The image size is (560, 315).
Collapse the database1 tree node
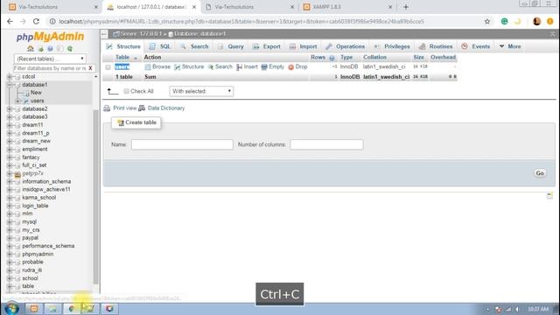click(x=10, y=85)
